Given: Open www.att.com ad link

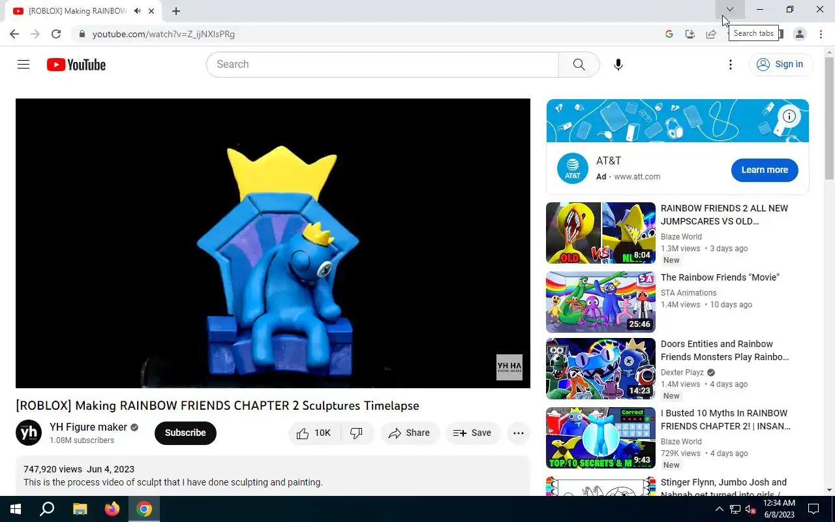Looking at the screenshot, I should pyautogui.click(x=637, y=177).
